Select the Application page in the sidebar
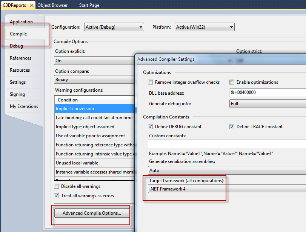This screenshot has width=306, height=232. pos(20,22)
